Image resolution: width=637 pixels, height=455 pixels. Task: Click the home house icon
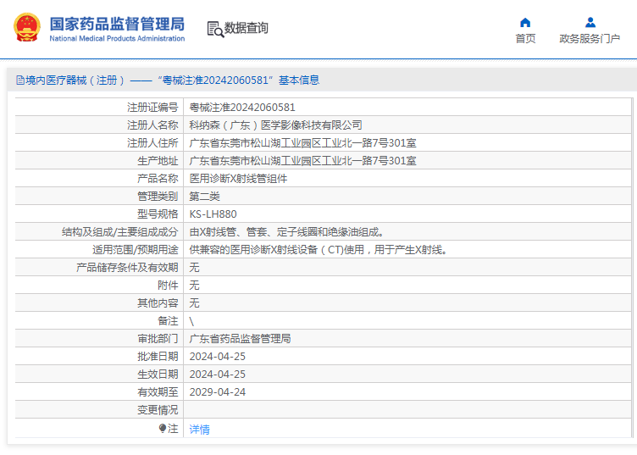(525, 22)
